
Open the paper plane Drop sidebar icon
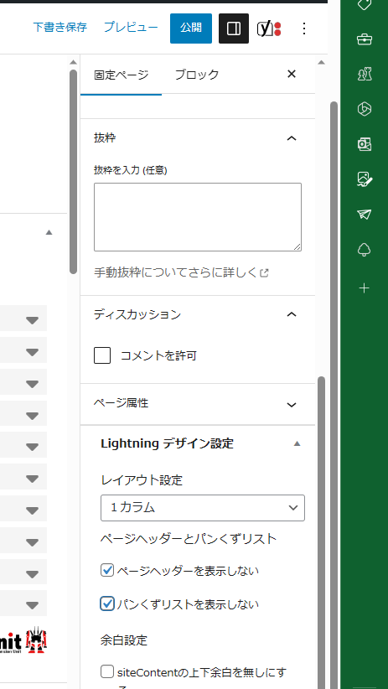365,215
